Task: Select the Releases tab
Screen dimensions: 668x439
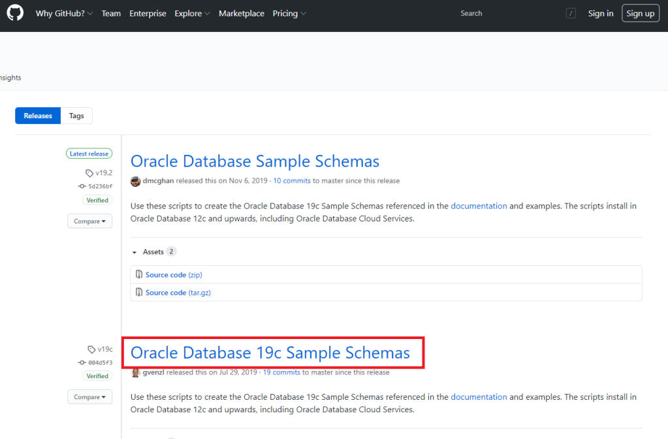Action: point(38,116)
